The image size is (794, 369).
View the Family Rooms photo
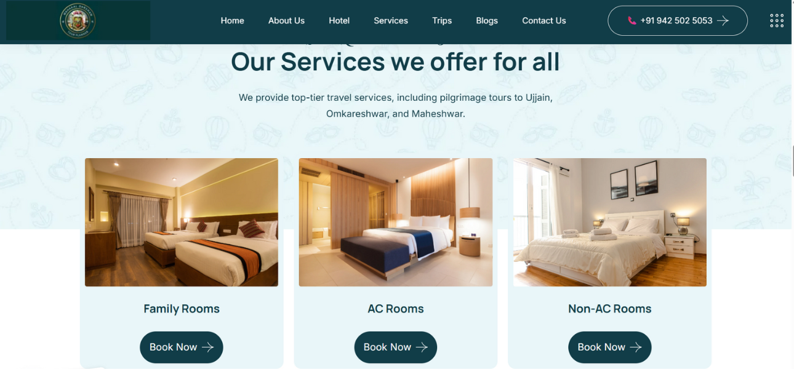pyautogui.click(x=182, y=222)
